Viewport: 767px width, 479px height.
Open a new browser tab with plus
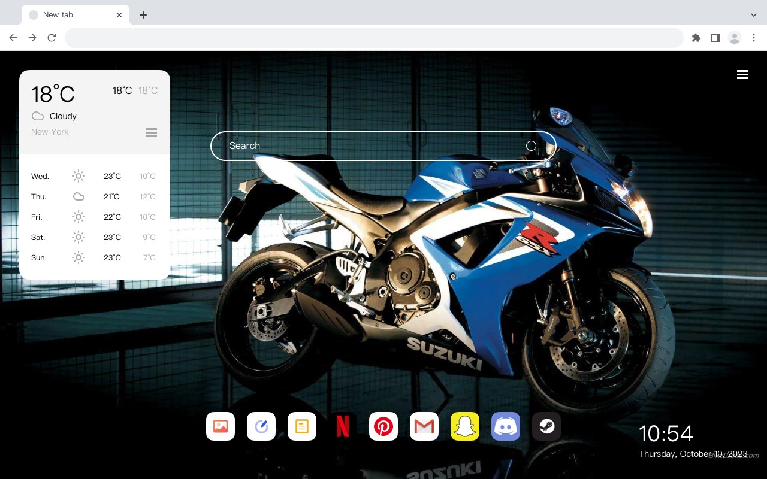(143, 15)
